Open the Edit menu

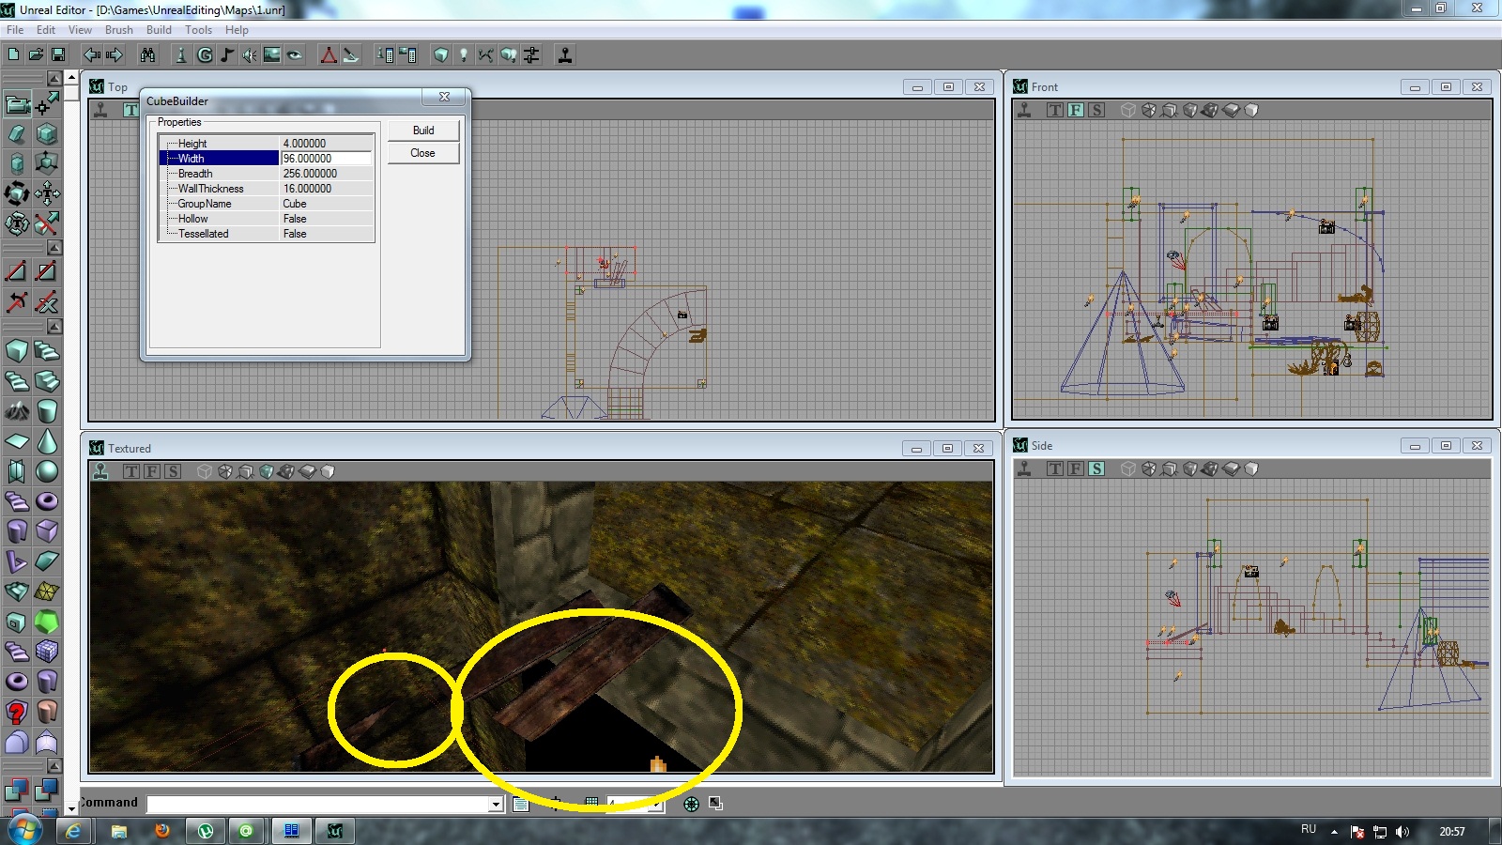46,30
